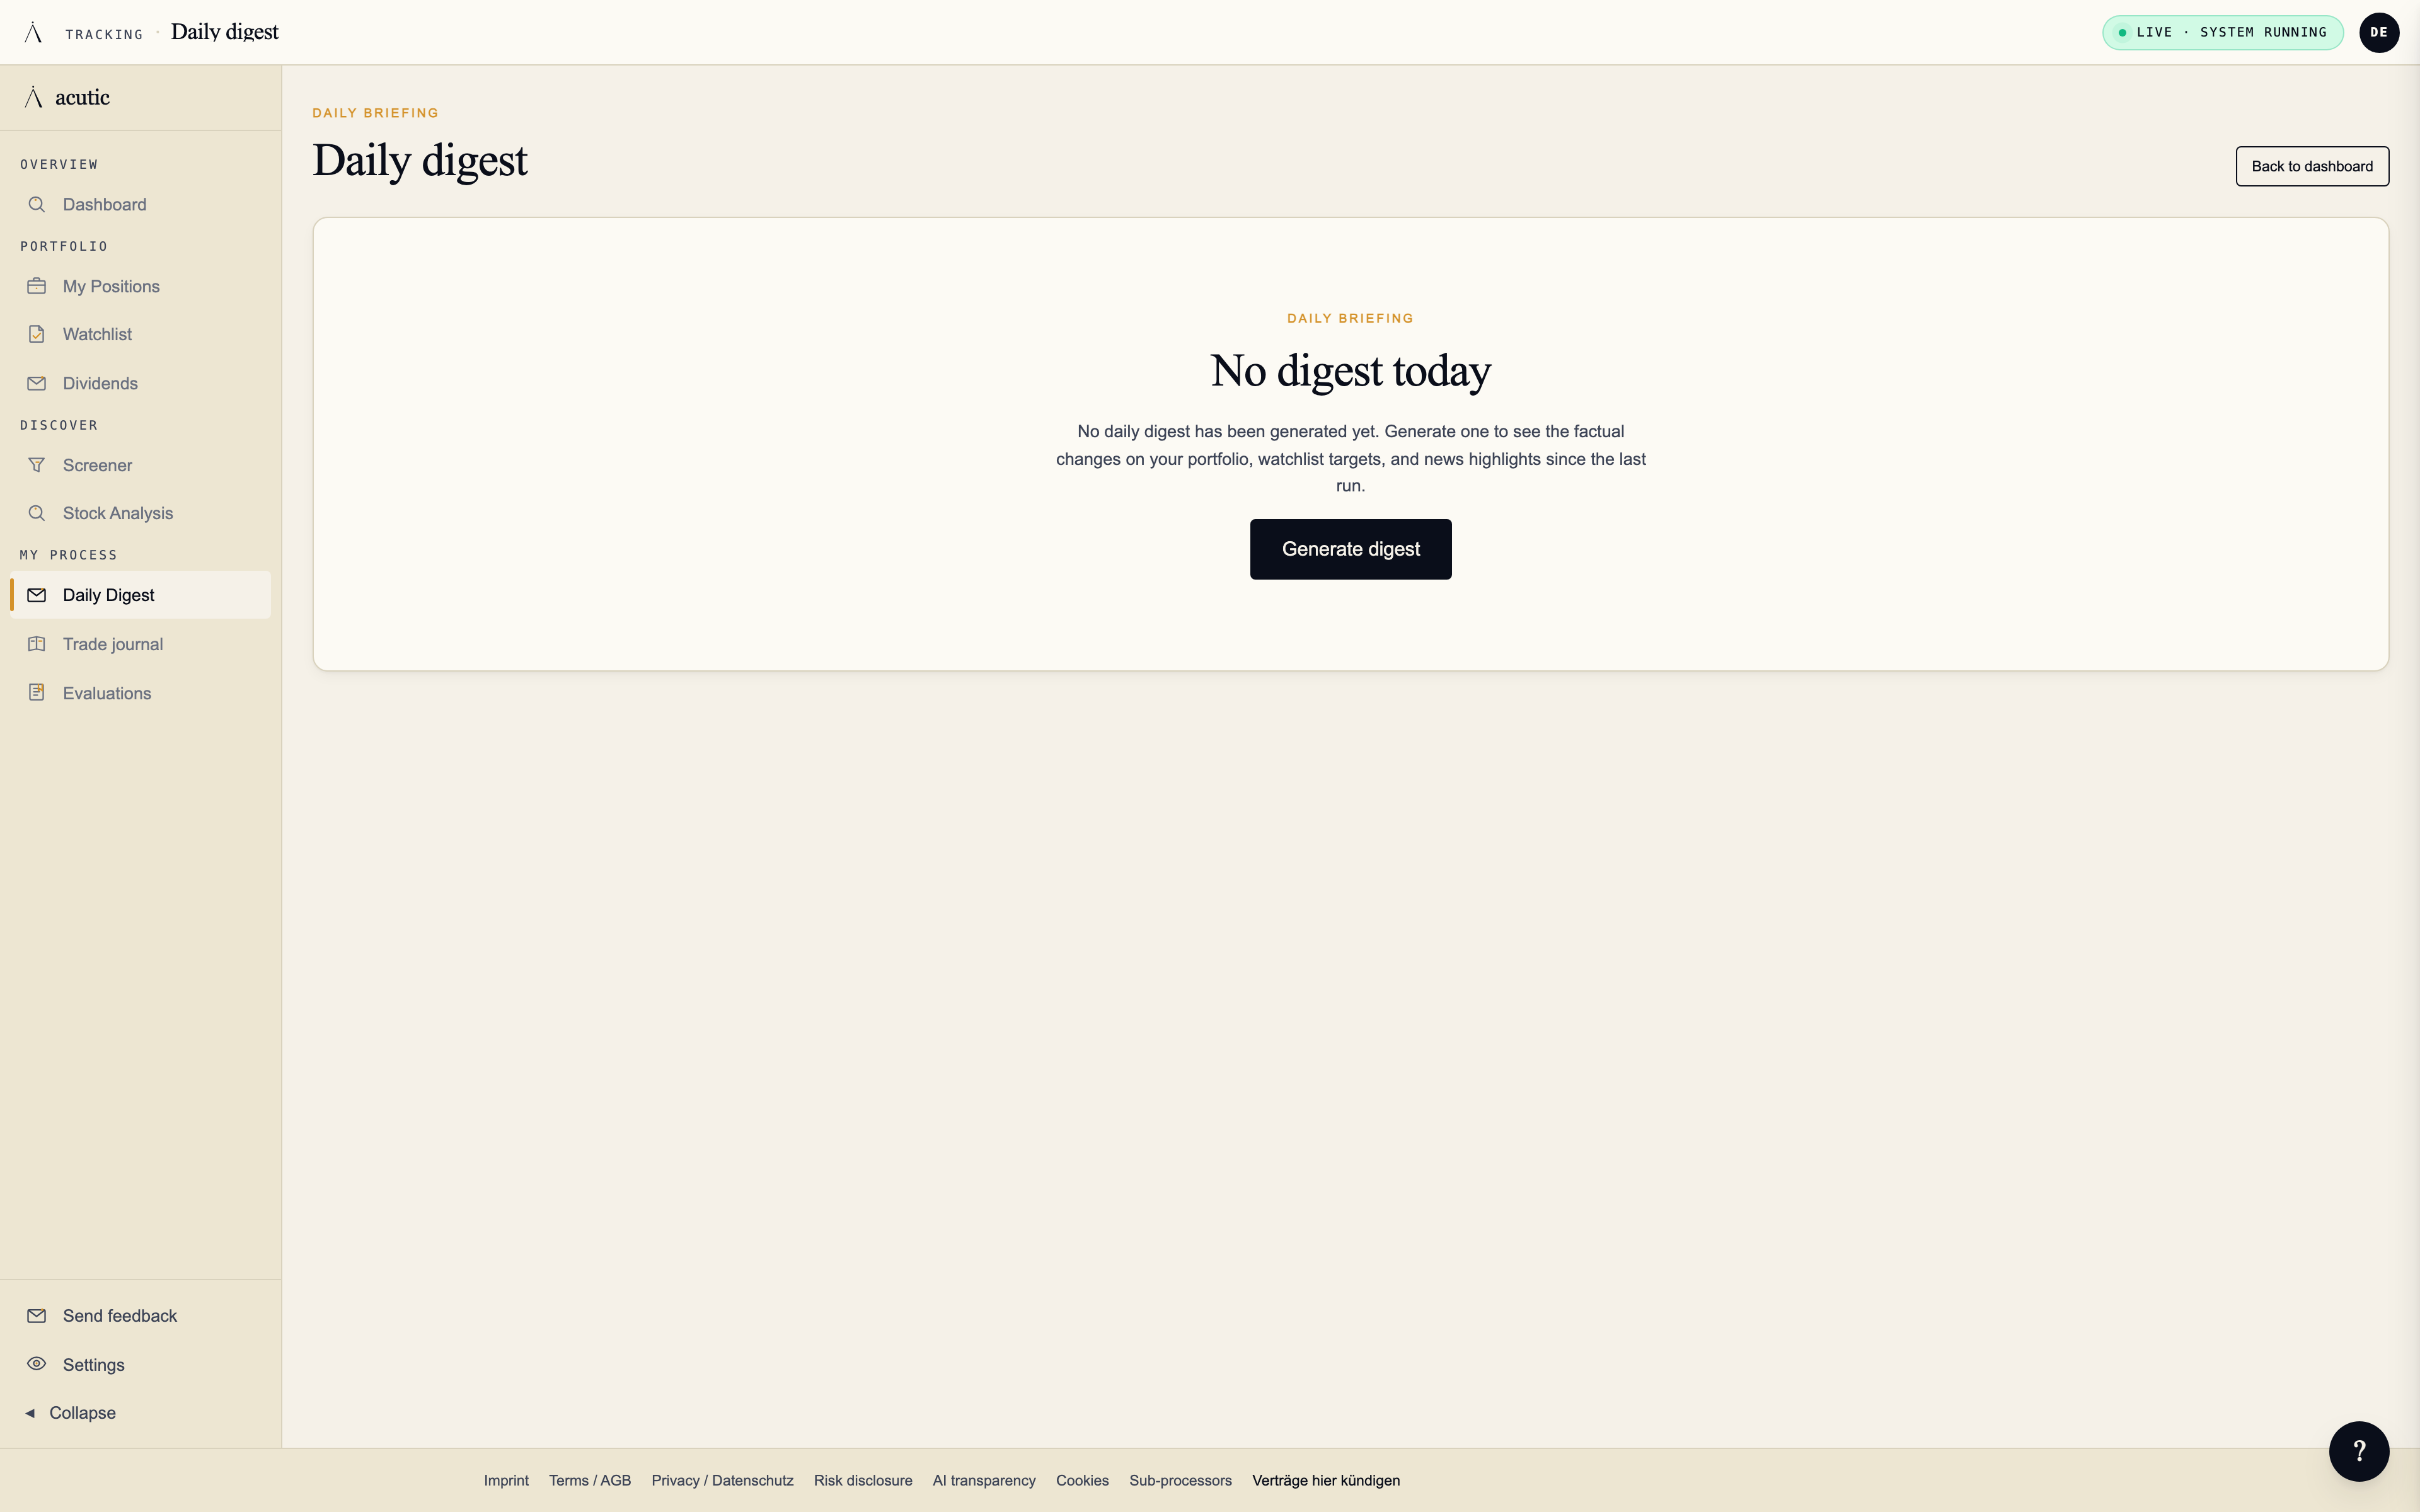The width and height of the screenshot is (2420, 1512).
Task: Click the Watchlist checklist icon
Action: [37, 334]
